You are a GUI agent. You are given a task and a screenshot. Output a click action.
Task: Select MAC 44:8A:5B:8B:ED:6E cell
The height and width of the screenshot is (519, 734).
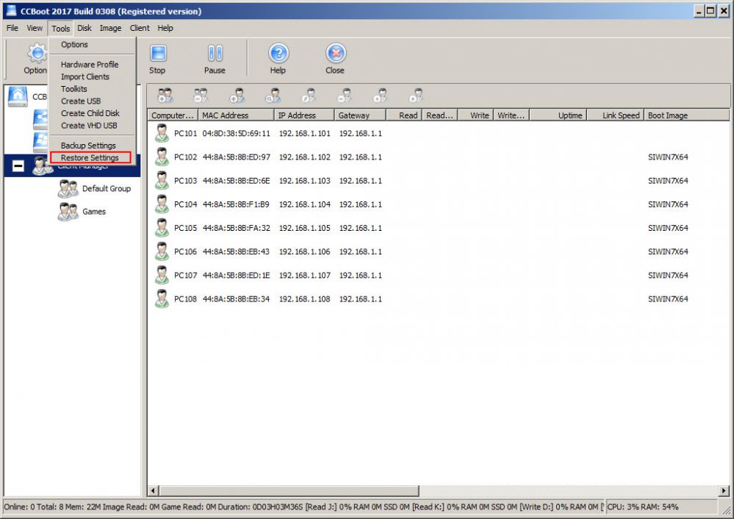pos(236,181)
